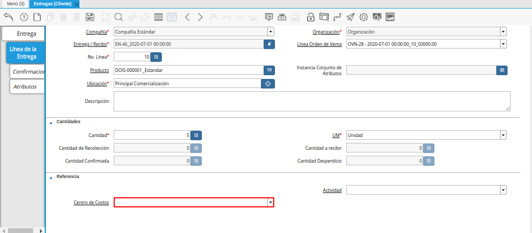Click the undo changes arrow icon
This screenshot has width=532, height=233.
click(x=9, y=17)
